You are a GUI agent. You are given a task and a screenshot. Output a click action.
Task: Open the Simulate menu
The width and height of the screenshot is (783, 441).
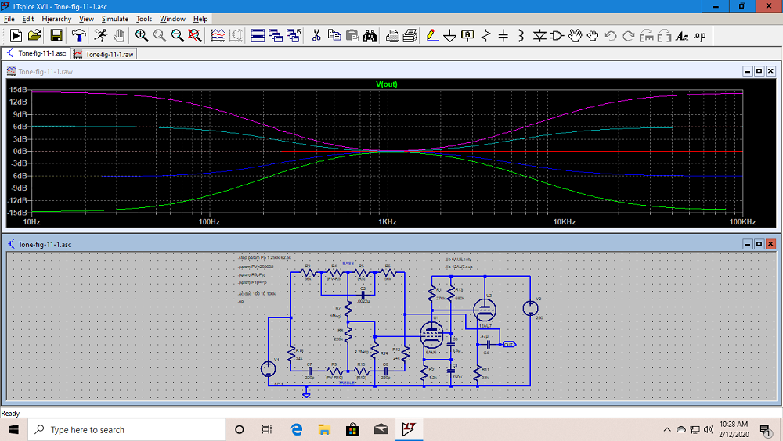(115, 19)
